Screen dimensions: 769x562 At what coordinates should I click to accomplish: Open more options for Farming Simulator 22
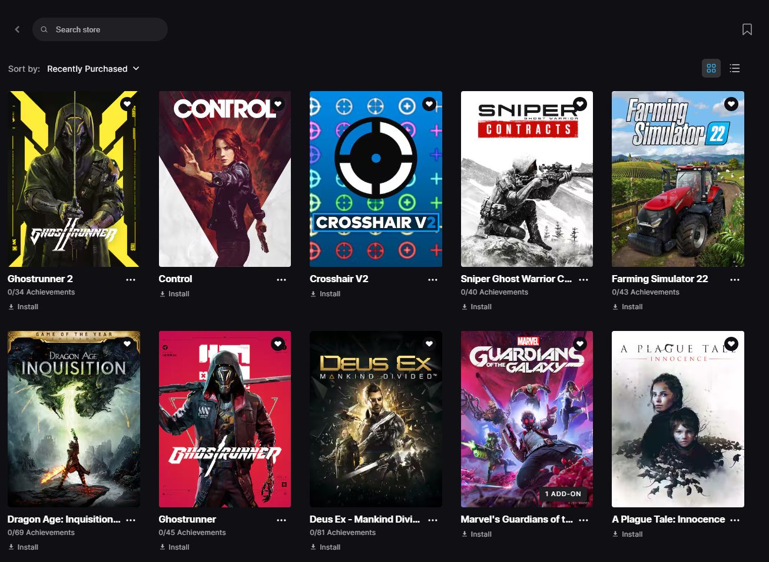coord(735,280)
